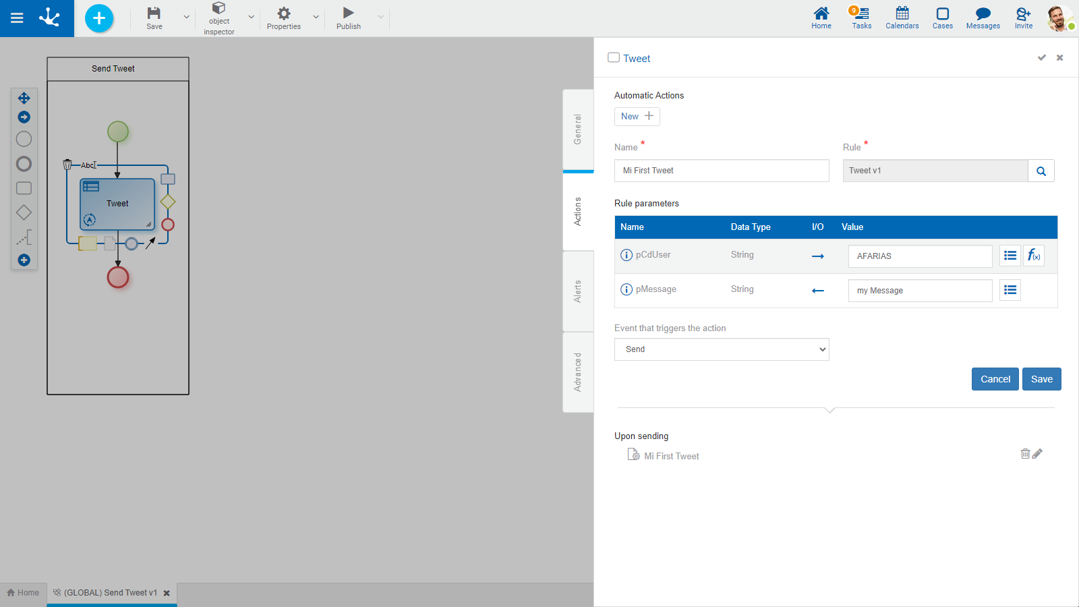Expand the Save dropdown arrow in toolbar

click(187, 17)
